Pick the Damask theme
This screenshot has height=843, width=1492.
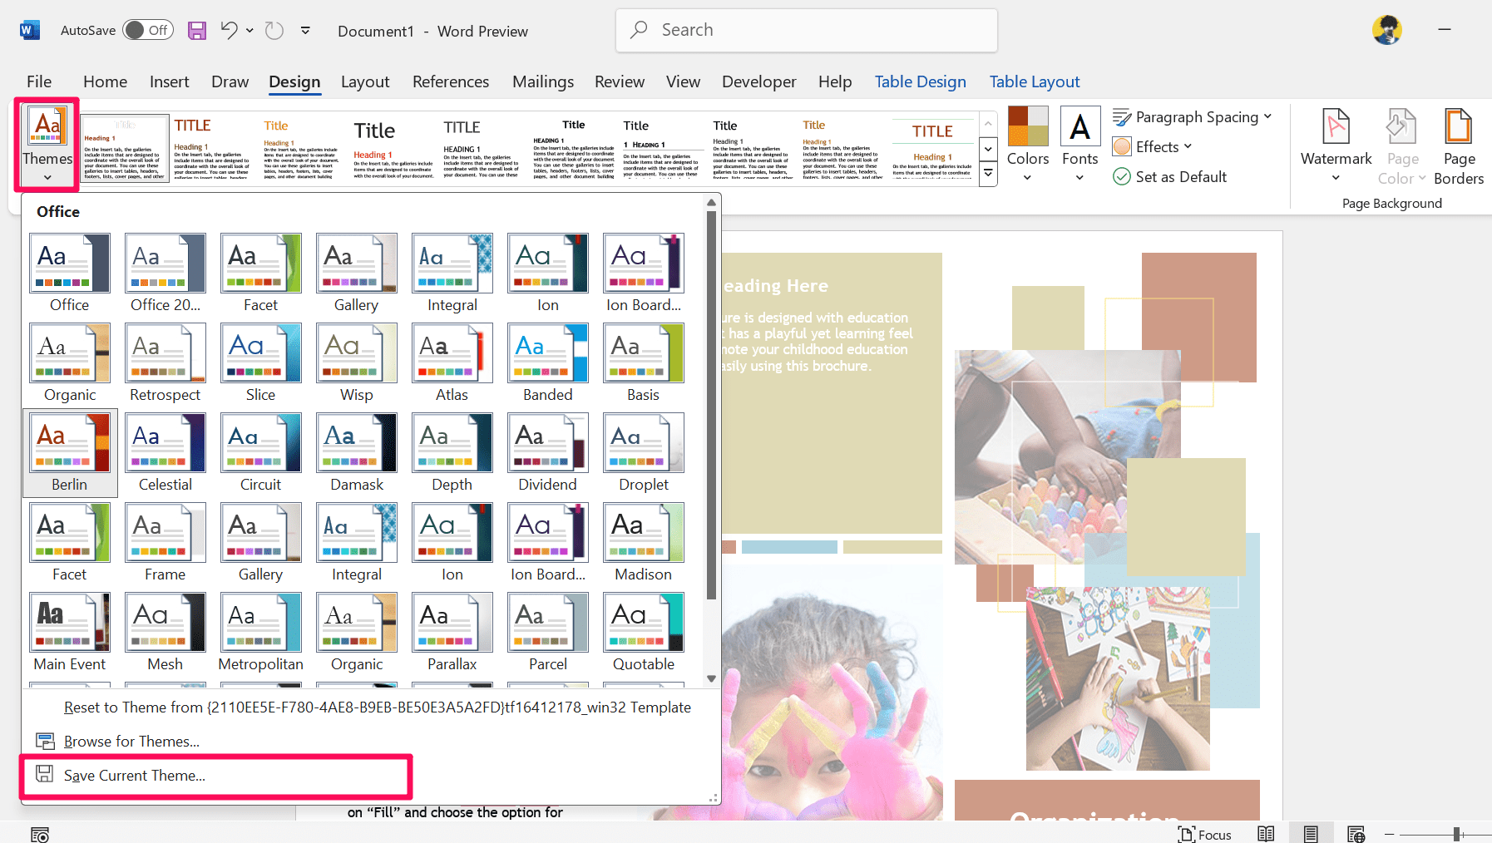(357, 453)
